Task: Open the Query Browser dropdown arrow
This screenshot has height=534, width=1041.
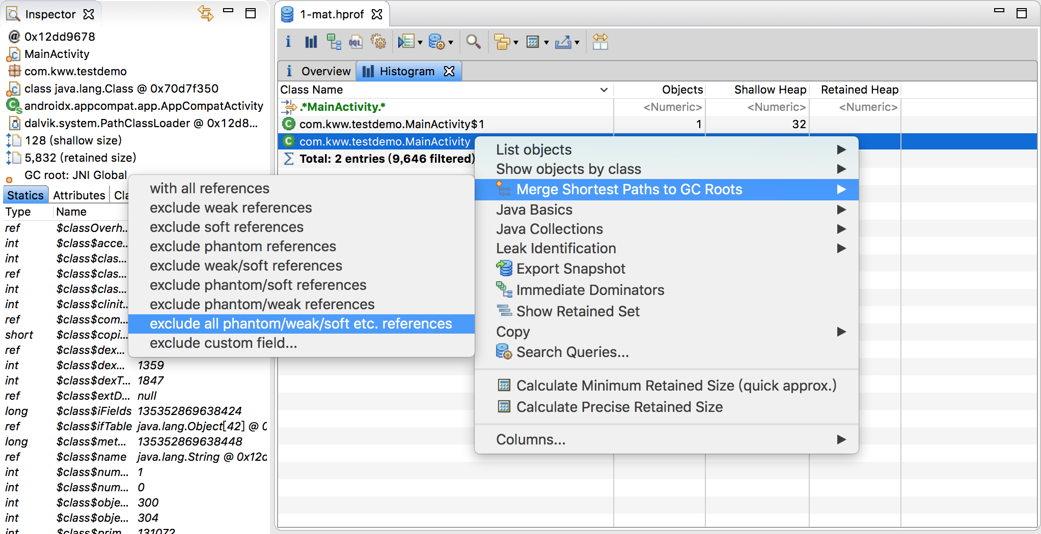Action: click(451, 43)
